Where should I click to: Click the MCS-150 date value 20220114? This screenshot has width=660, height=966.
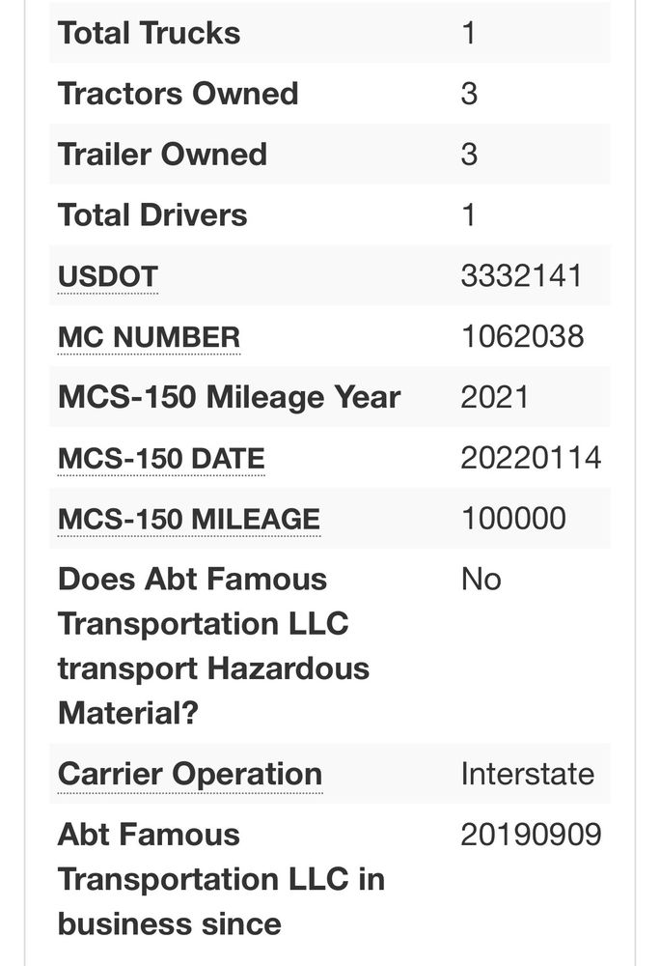click(531, 458)
